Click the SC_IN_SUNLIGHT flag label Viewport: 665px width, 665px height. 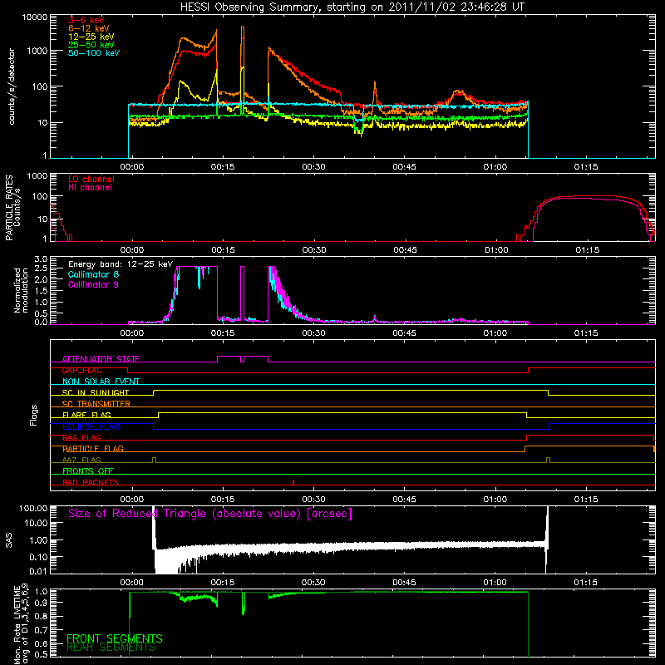click(x=96, y=392)
